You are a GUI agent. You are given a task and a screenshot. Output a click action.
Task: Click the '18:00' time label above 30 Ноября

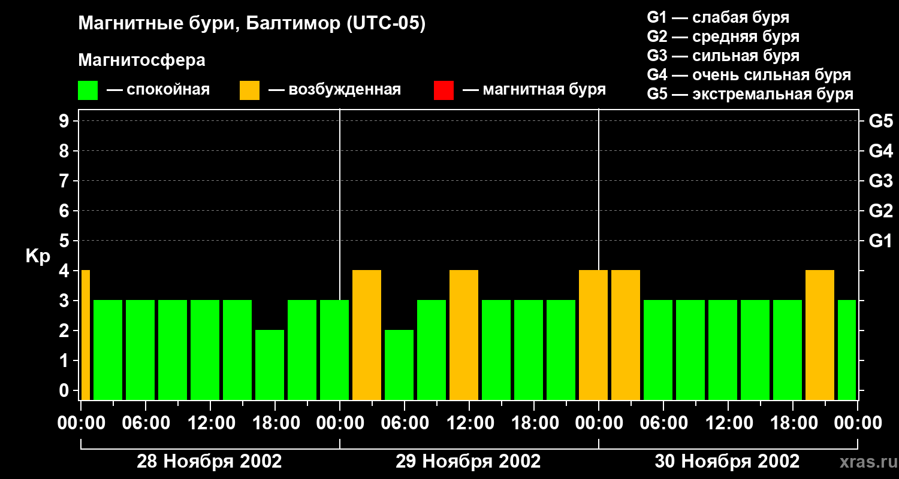pyautogui.click(x=794, y=423)
